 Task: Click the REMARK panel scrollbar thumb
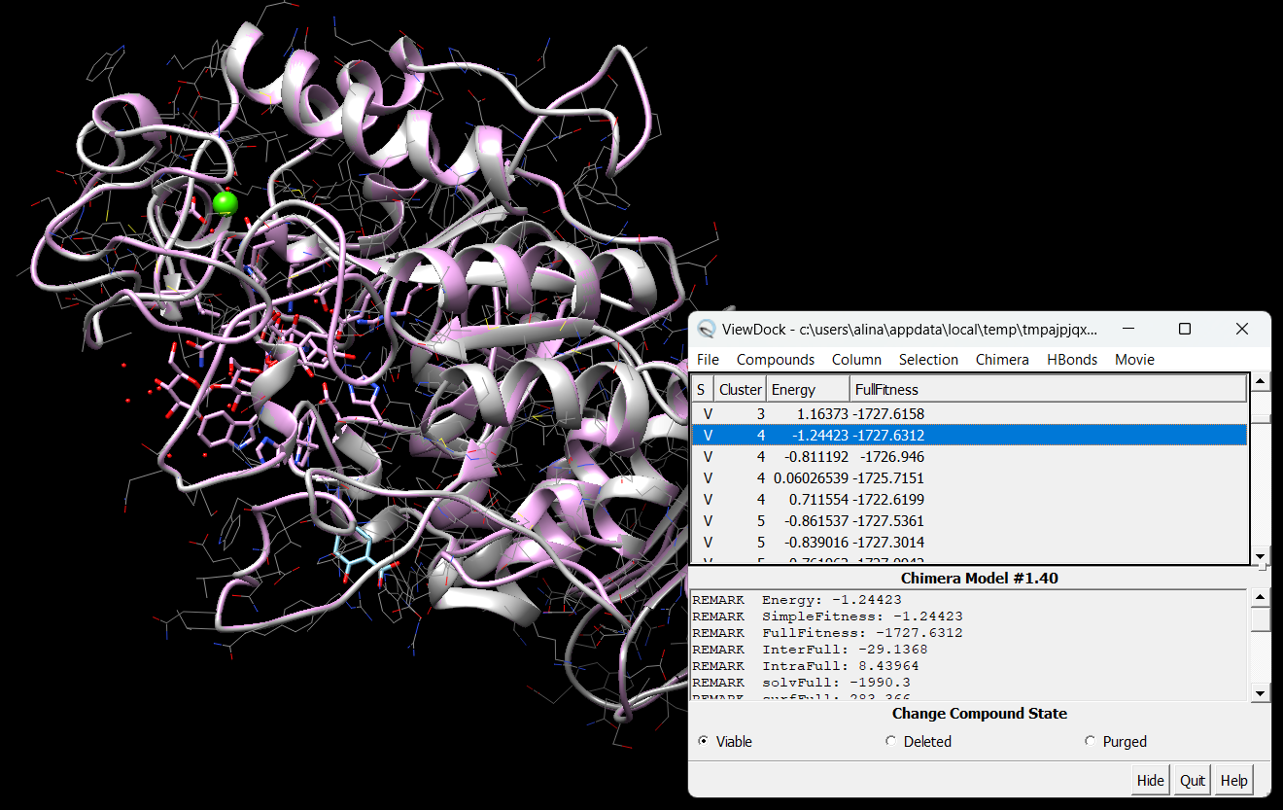pos(1261,618)
